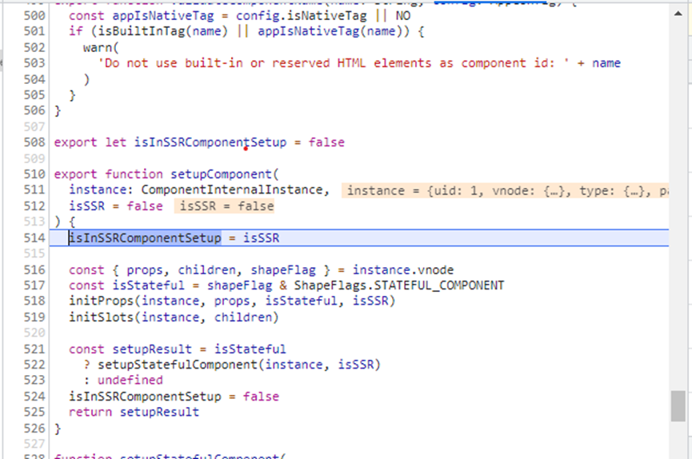Click the scrollbar up arrow

pos(678,14)
